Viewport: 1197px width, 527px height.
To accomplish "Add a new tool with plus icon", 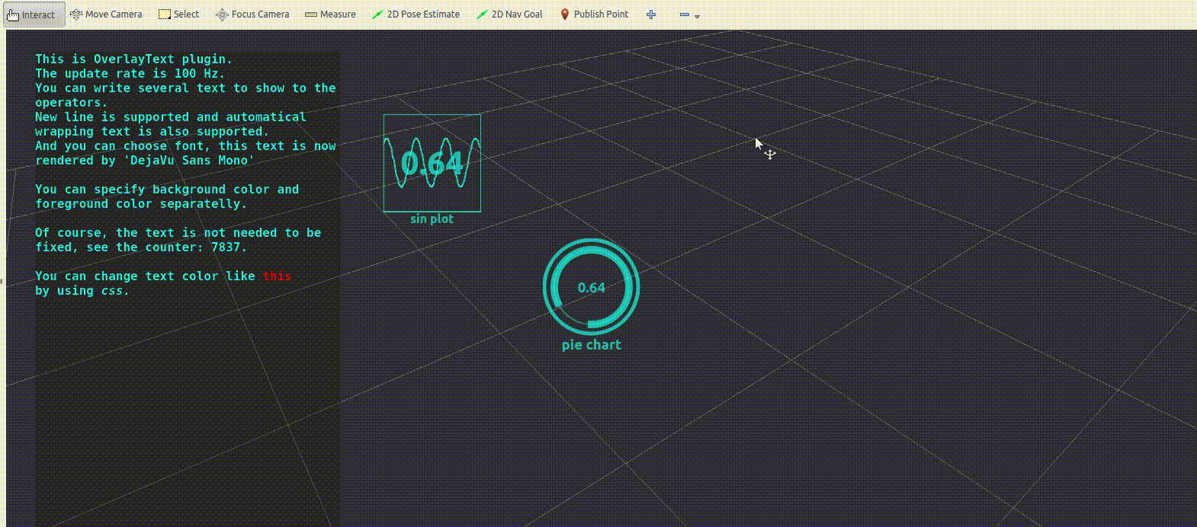I will click(x=651, y=14).
